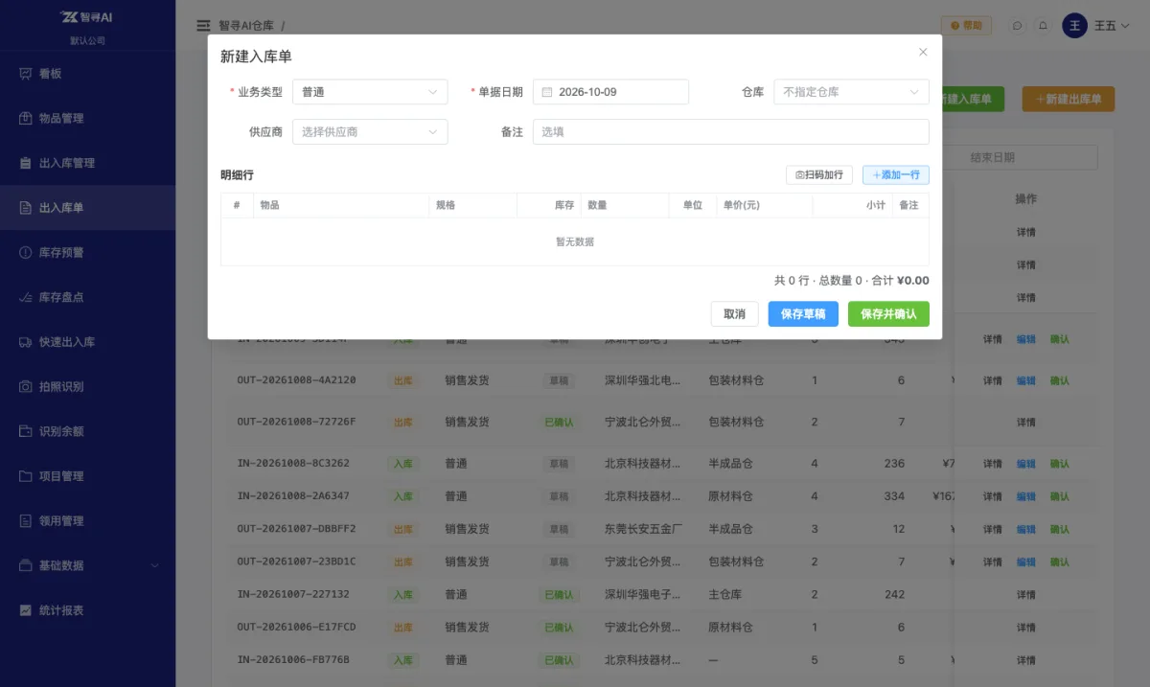Click the order number IN-20261008-8C3262
The image size is (1150, 687).
tap(293, 464)
